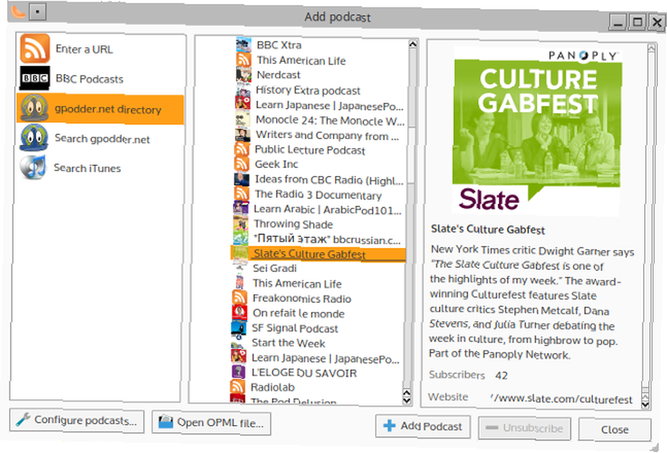
Task: Select Пятый этаж bbcrussian podcast row
Action: 327,238
